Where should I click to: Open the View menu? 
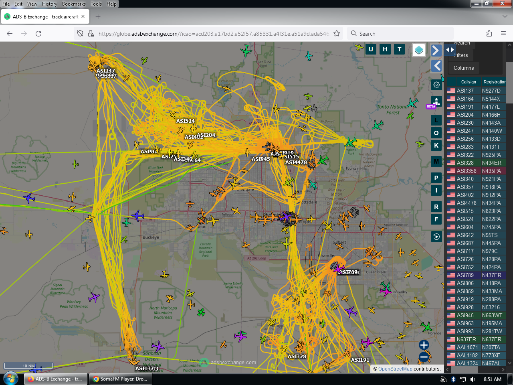click(32, 4)
